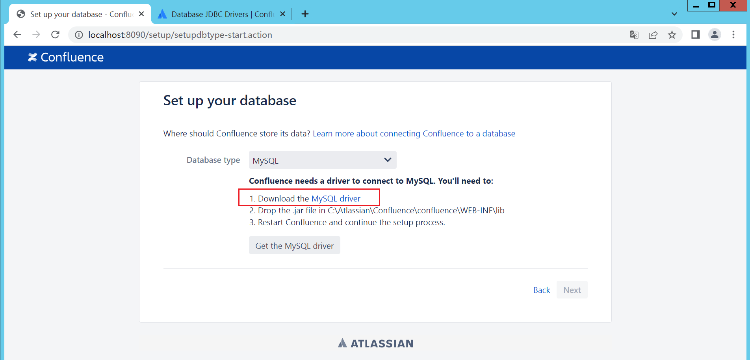The width and height of the screenshot is (750, 360).
Task: Open the profile avatar icon
Action: pyautogui.click(x=715, y=35)
